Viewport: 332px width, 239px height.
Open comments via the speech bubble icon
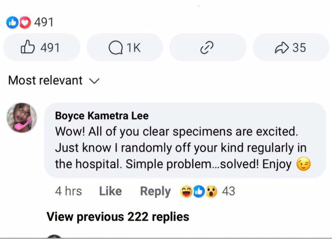pos(124,48)
